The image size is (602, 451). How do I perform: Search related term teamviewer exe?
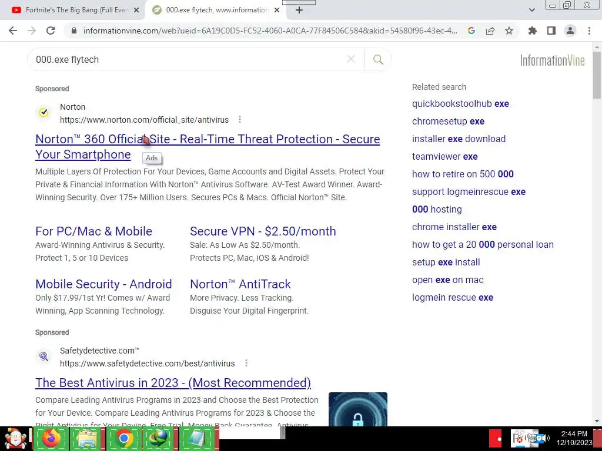click(444, 156)
